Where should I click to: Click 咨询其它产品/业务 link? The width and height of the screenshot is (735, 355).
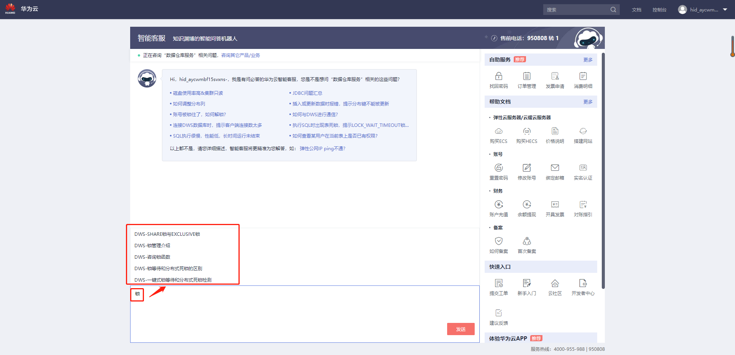[x=240, y=55]
